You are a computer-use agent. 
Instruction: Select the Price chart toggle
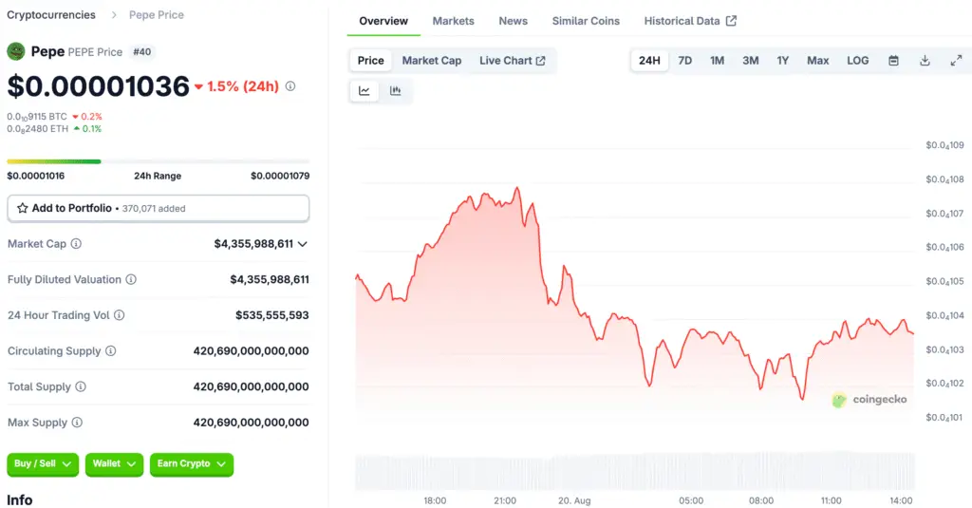click(371, 61)
